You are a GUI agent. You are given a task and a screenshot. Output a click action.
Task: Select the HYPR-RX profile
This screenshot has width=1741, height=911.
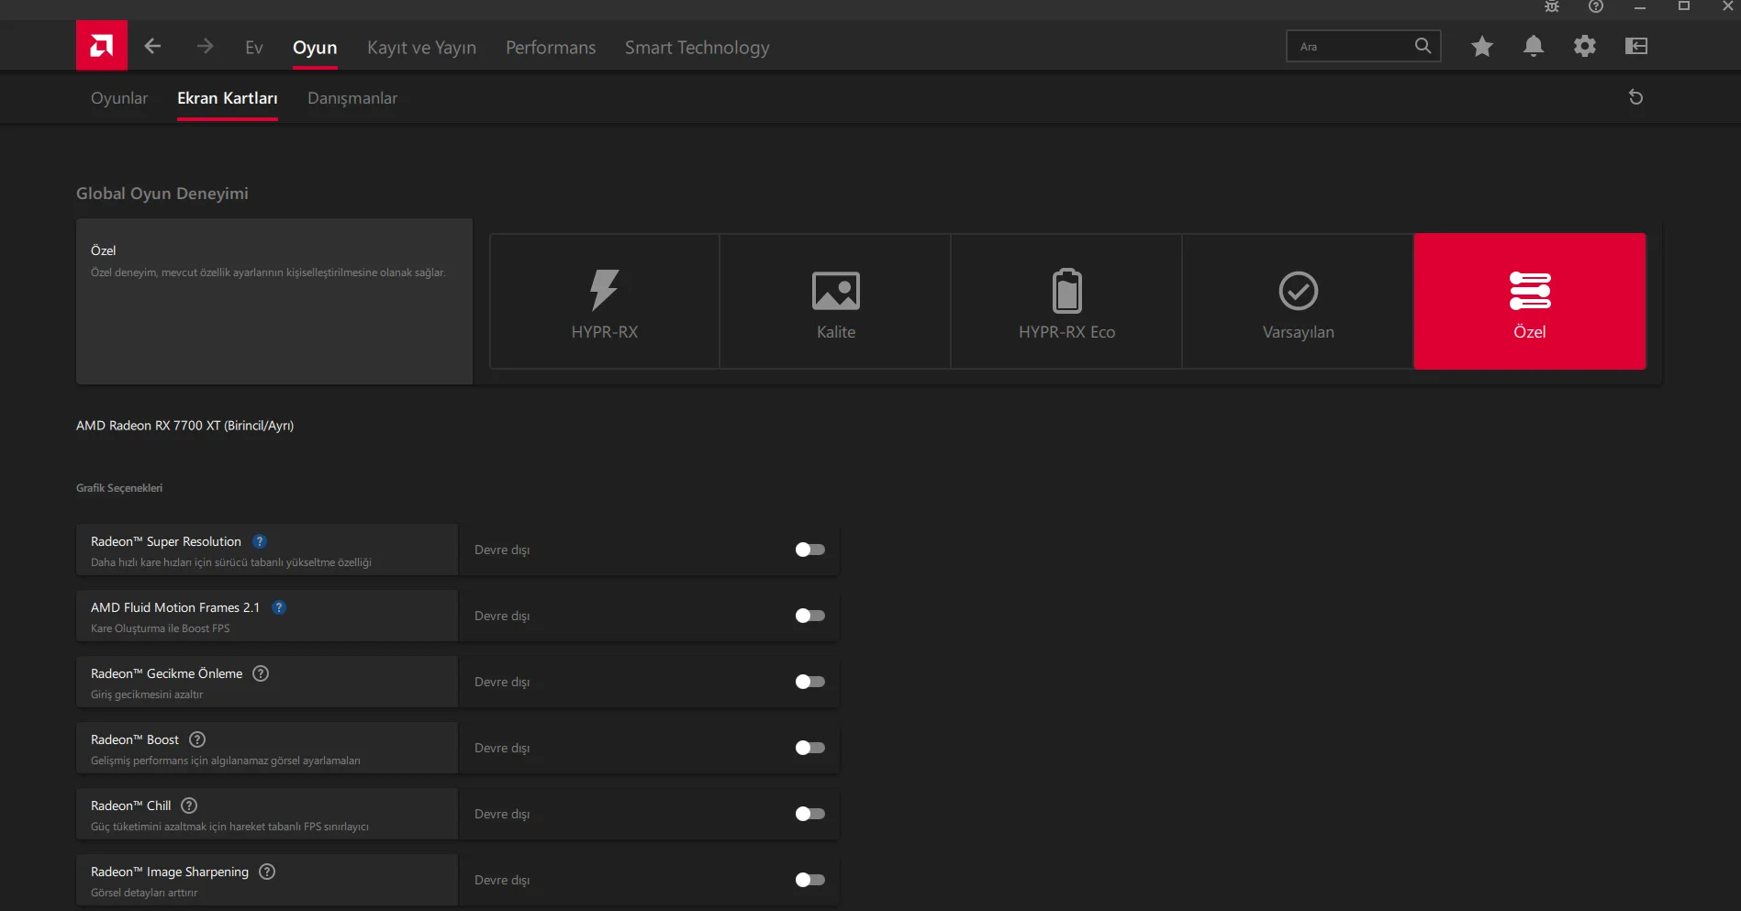coord(604,302)
